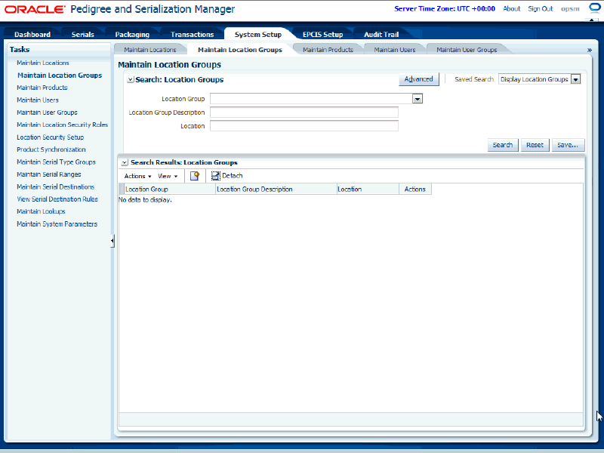Click the Sign Out link
The image size is (604, 453).
pos(541,8)
